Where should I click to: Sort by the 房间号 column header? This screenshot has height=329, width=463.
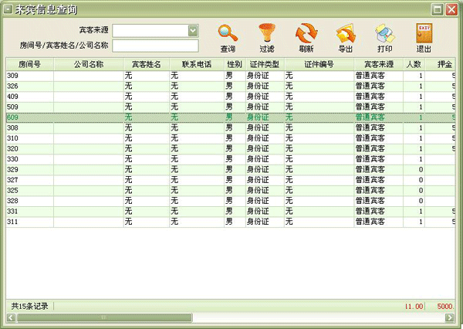[29, 65]
